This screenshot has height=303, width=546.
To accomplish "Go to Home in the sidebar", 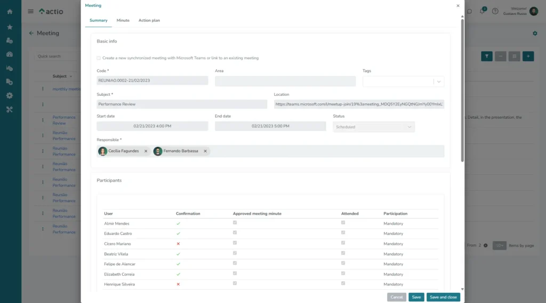I will pyautogui.click(x=10, y=12).
